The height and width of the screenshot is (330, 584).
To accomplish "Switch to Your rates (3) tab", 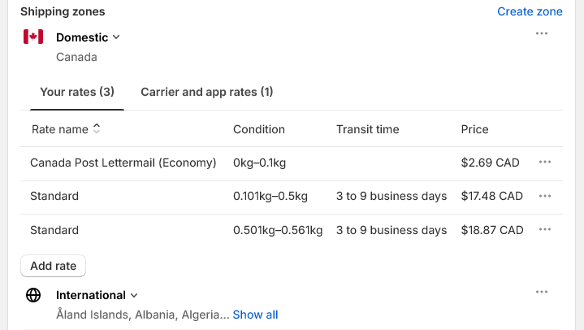I will [x=77, y=92].
